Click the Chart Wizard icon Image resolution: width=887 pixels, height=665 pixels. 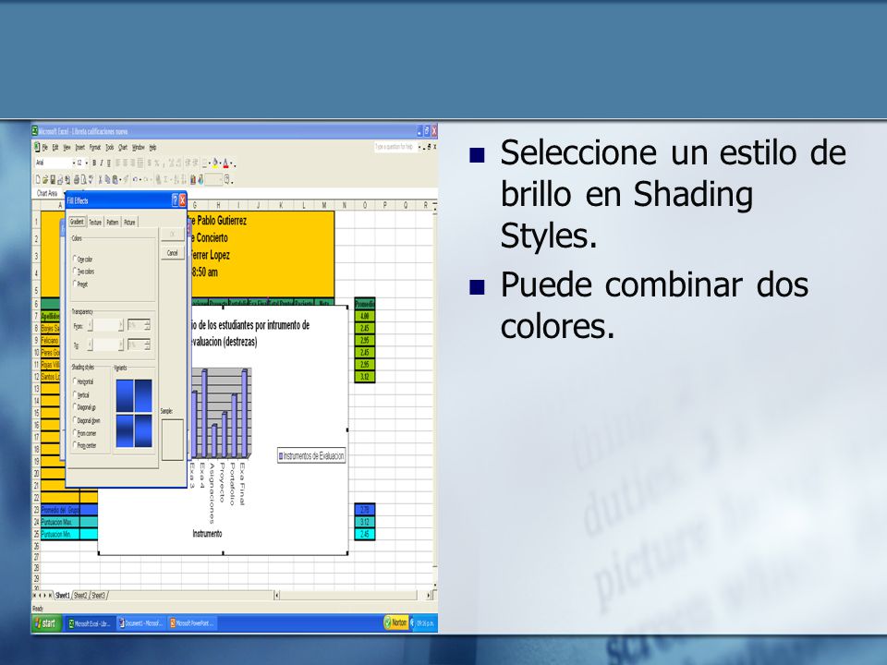pos(193,180)
